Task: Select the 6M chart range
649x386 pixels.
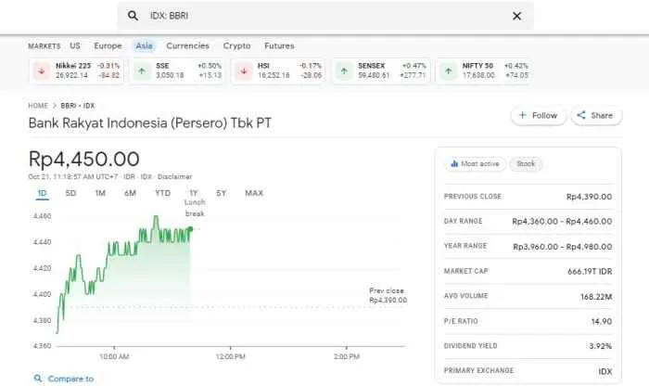Action: (x=130, y=193)
